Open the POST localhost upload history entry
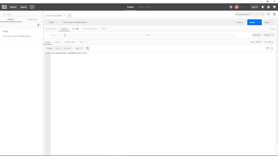278x156 pixels. tap(22, 36)
